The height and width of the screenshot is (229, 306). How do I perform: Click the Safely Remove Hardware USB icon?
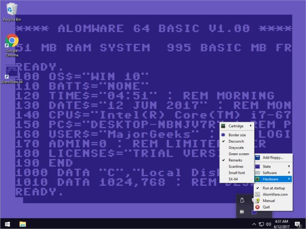[242, 200]
